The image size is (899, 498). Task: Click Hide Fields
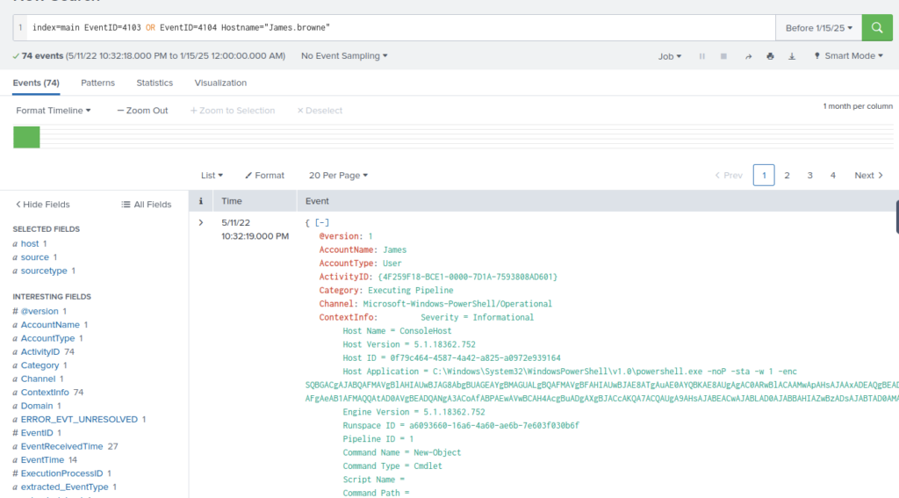click(x=42, y=205)
